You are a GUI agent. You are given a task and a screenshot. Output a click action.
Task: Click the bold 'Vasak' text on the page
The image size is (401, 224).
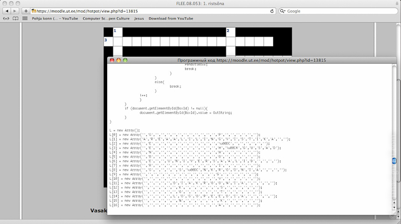coord(99,210)
